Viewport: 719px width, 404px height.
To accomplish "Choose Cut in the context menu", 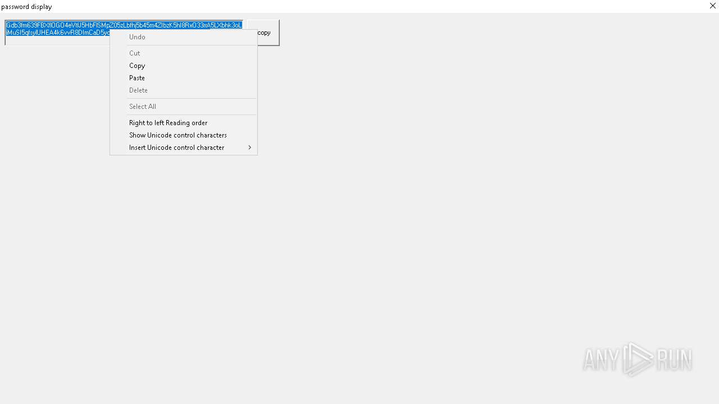I will [x=184, y=53].
